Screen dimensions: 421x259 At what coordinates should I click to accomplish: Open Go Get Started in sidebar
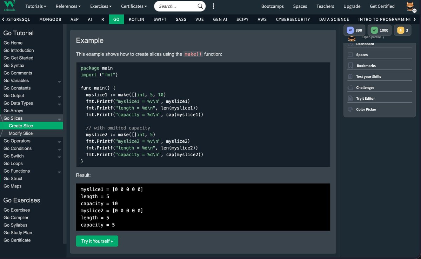point(18,58)
